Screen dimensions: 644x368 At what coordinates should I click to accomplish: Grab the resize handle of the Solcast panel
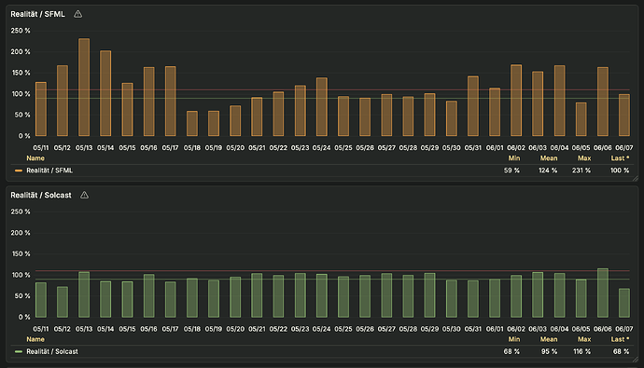636,360
